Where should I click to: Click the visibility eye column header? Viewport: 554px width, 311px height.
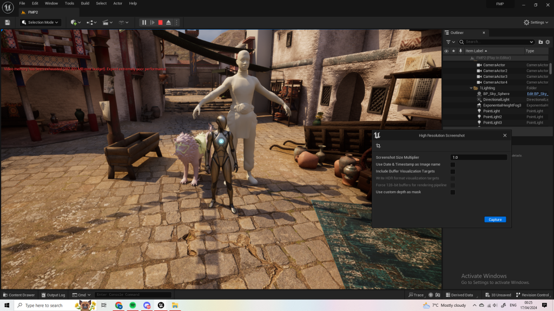coord(446,51)
